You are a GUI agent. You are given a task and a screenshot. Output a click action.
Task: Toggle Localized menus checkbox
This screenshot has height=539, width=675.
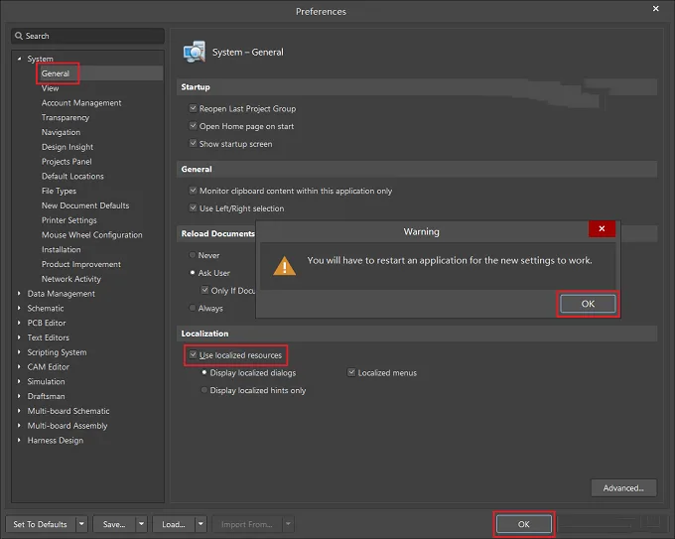click(351, 372)
